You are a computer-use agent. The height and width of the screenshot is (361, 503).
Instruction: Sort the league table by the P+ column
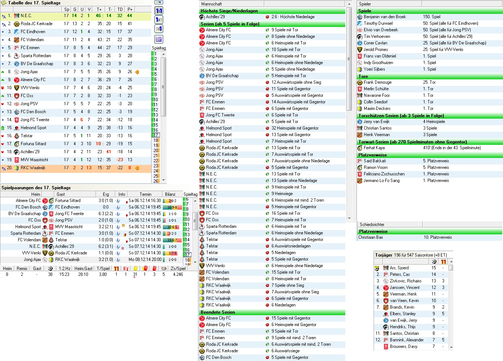pyautogui.click(x=130, y=9)
